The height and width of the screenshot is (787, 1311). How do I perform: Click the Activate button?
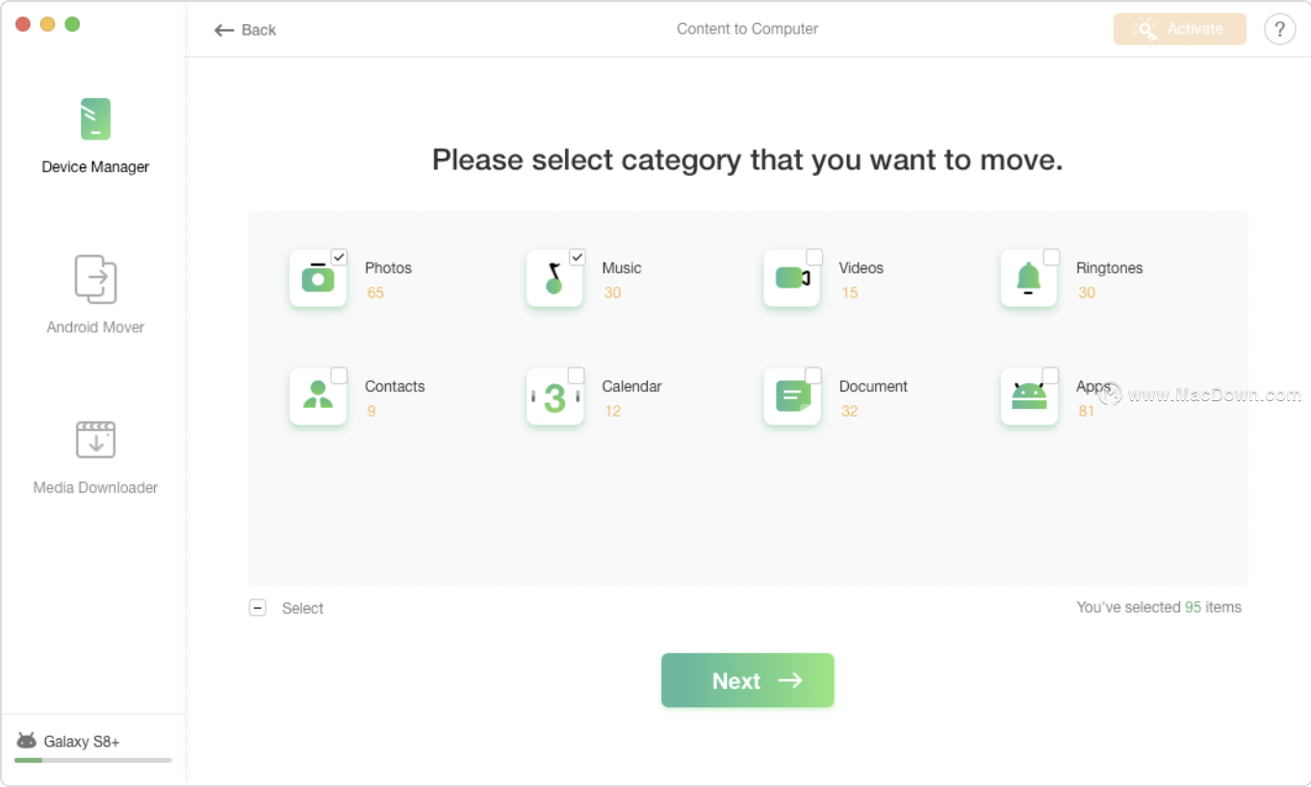click(x=1179, y=29)
